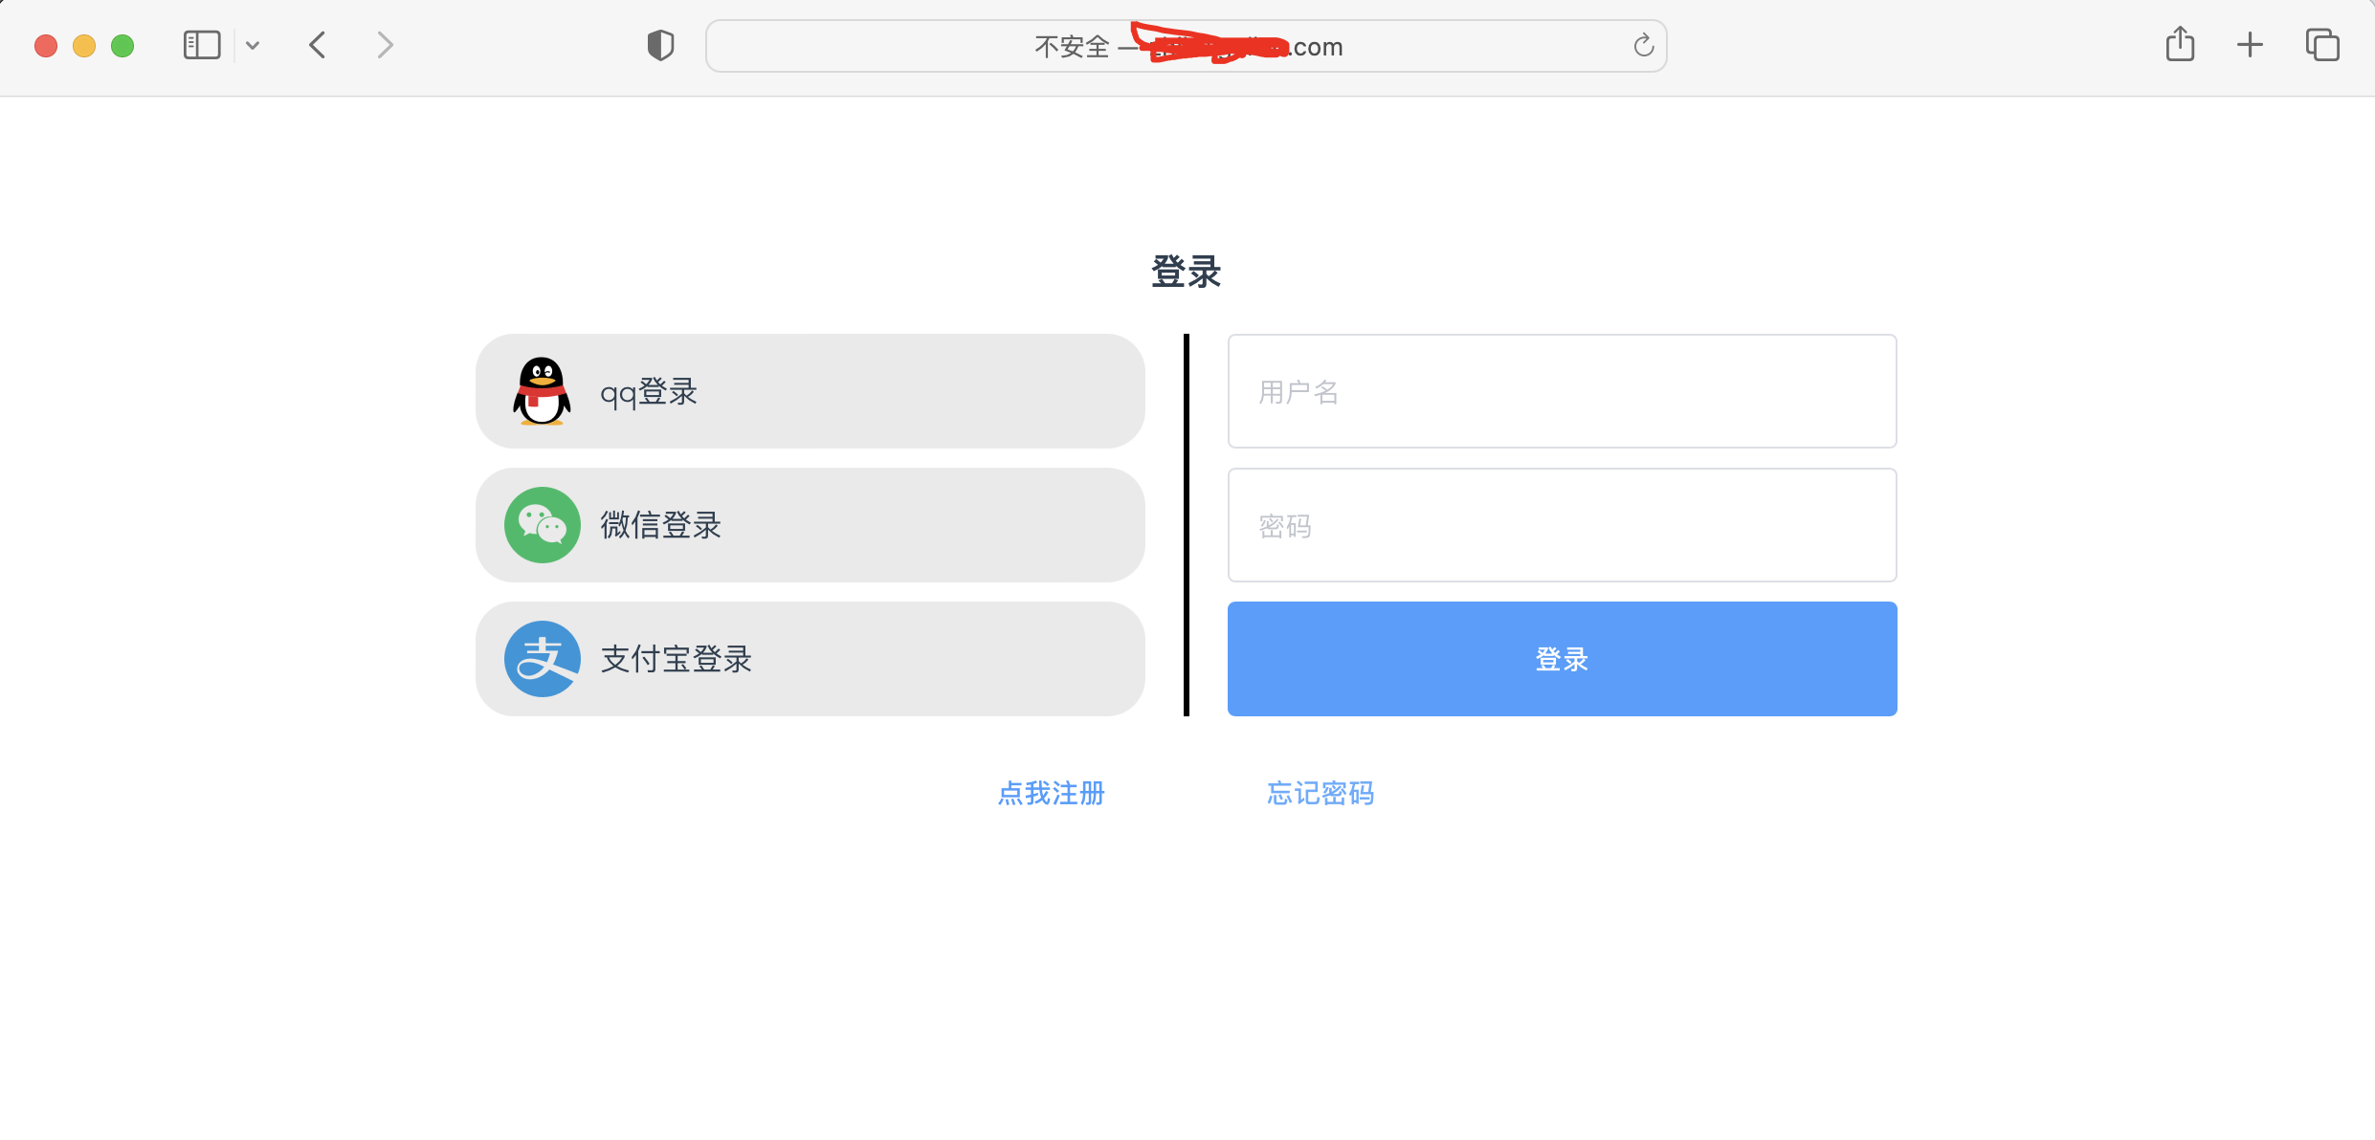Click the QQ penguin icon
This screenshot has width=2375, height=1140.
[542, 391]
